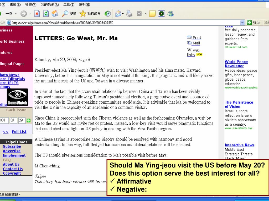Viewport: 269px width, 201px height.
Task: Click the Print link in the article
Action: point(197,37)
